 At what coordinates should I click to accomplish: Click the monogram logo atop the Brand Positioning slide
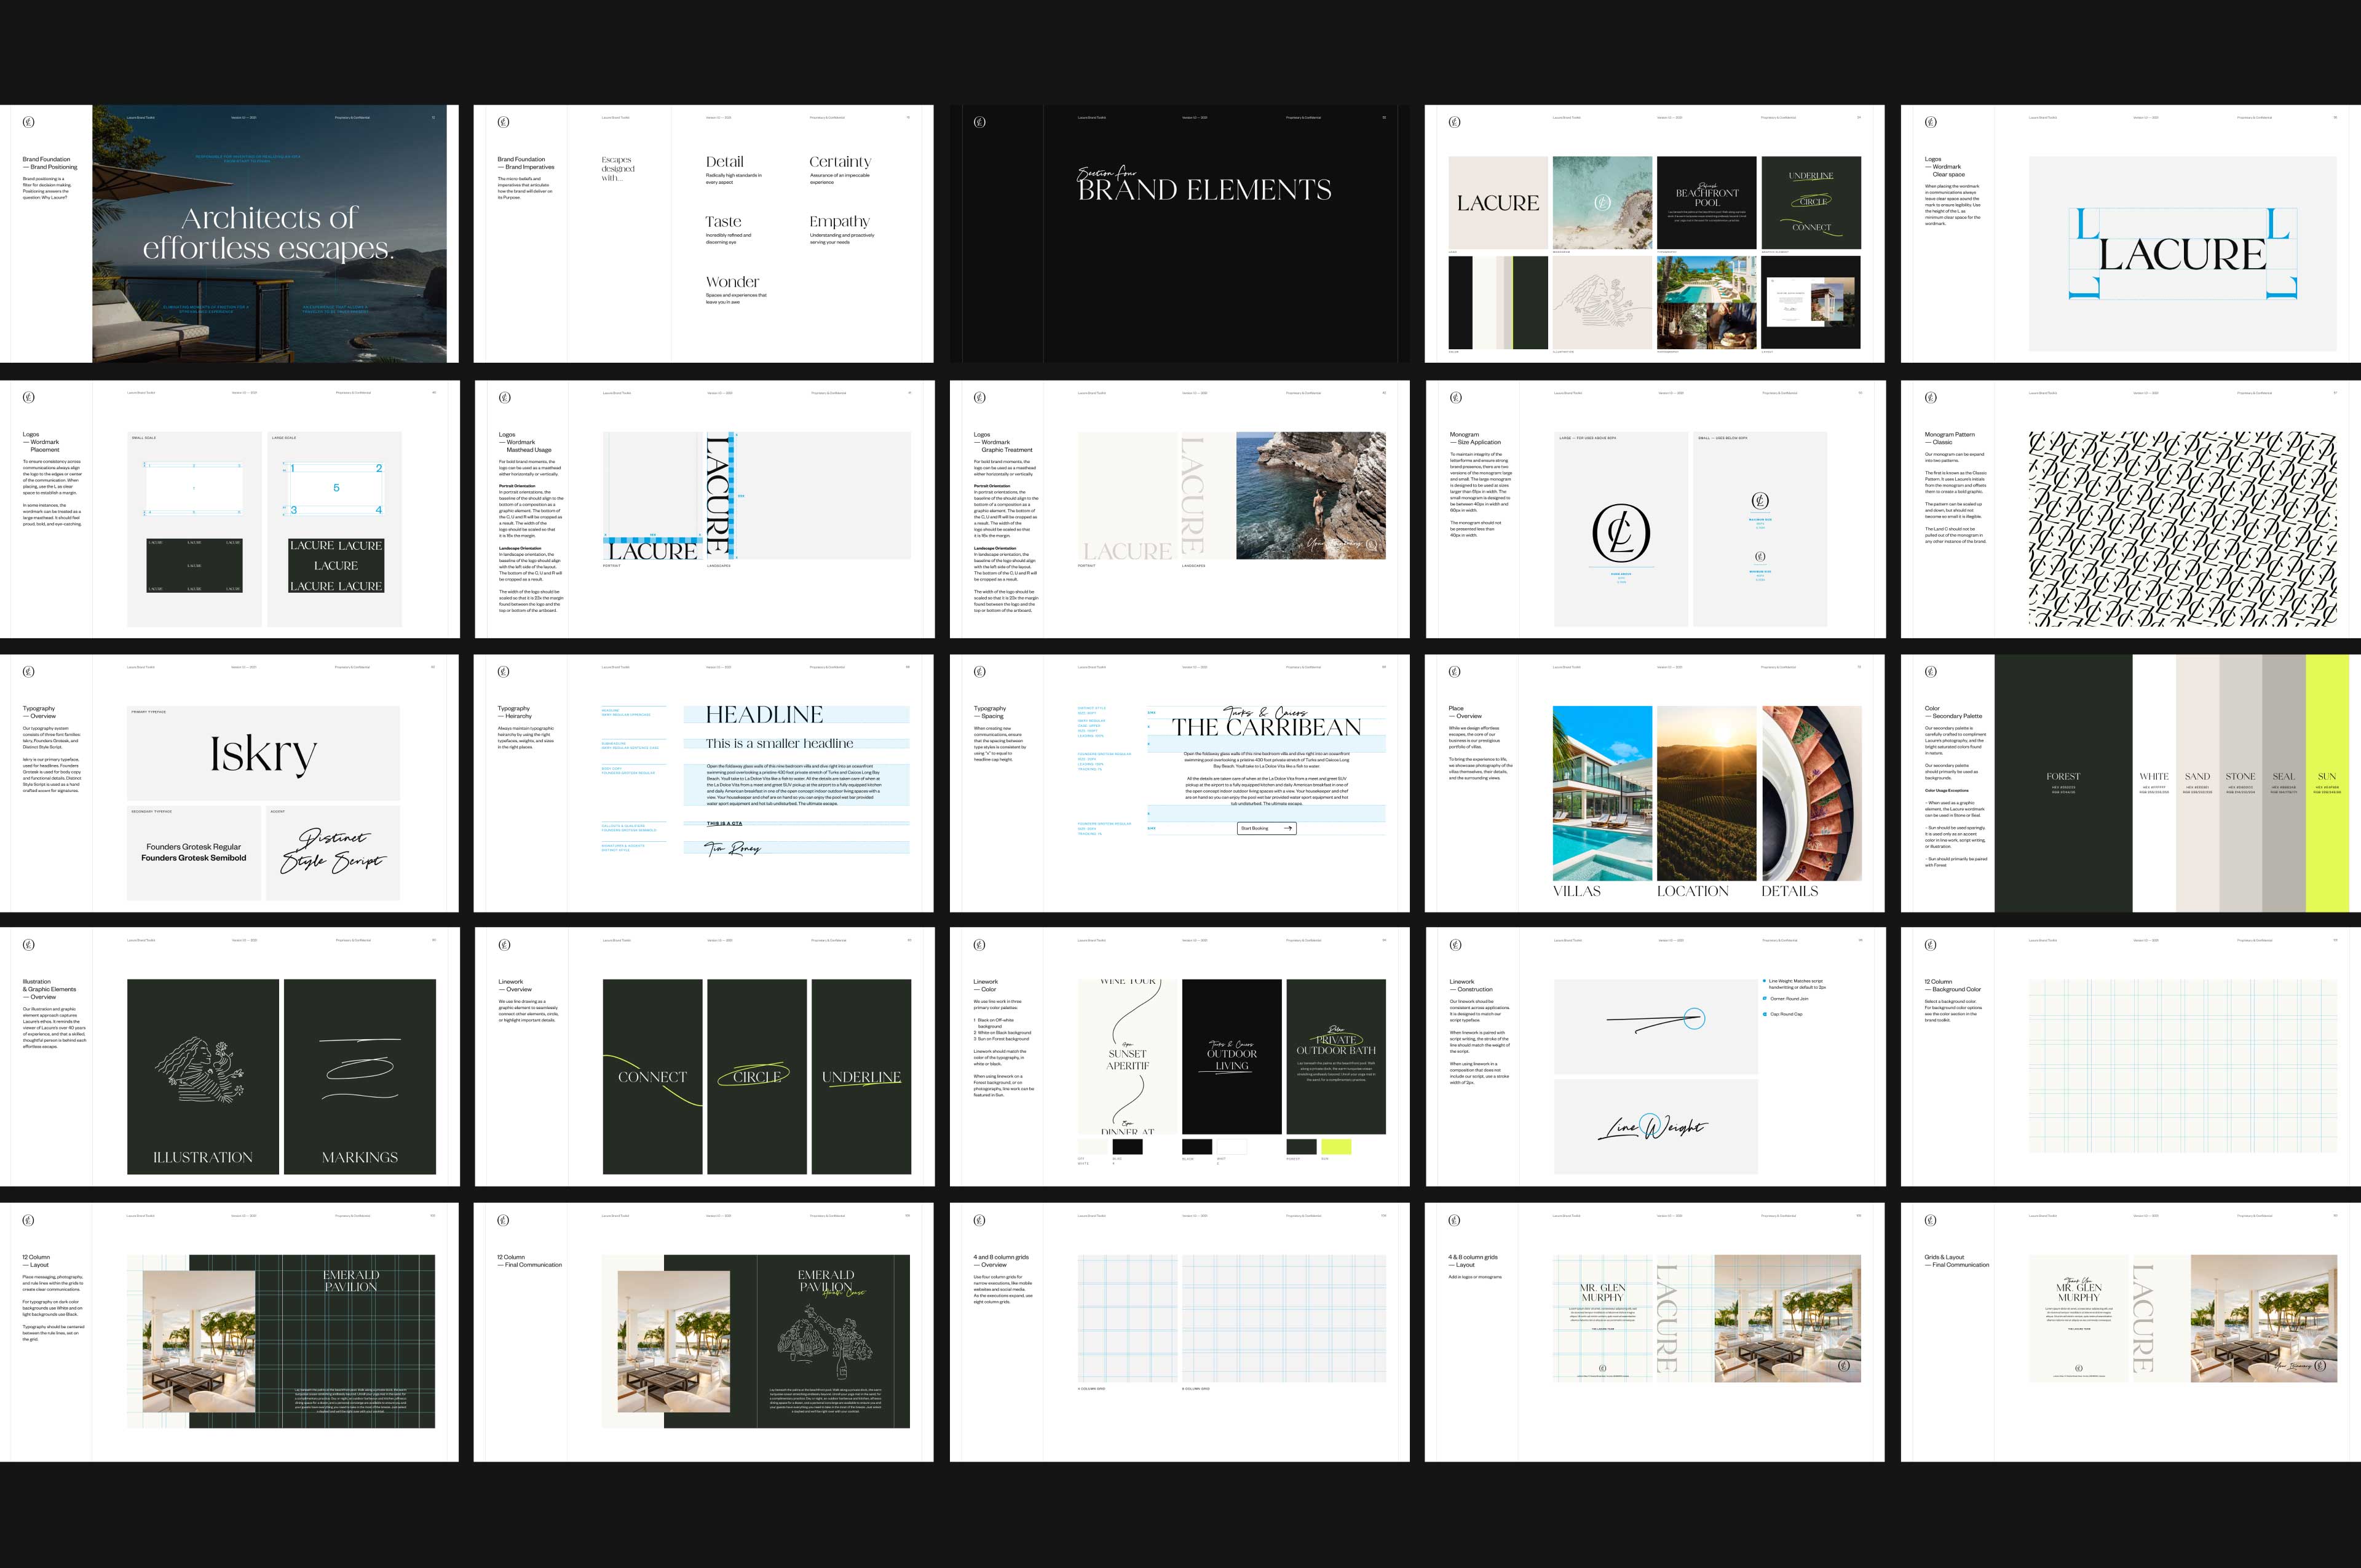pyautogui.click(x=28, y=122)
